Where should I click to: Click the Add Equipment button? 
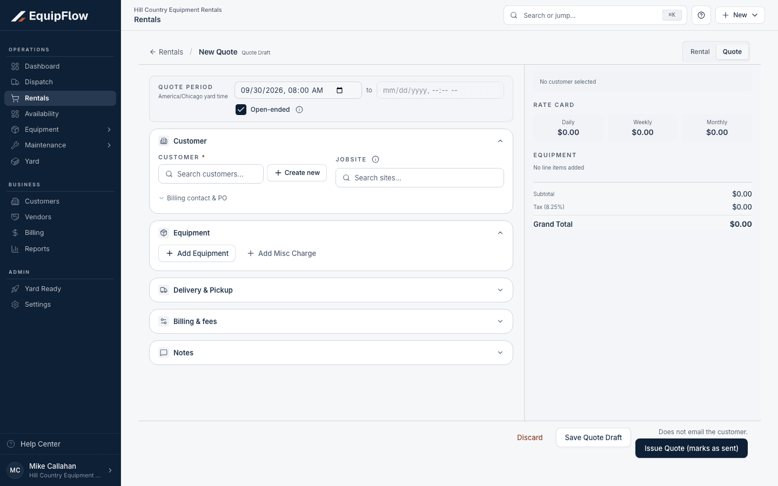[197, 253]
